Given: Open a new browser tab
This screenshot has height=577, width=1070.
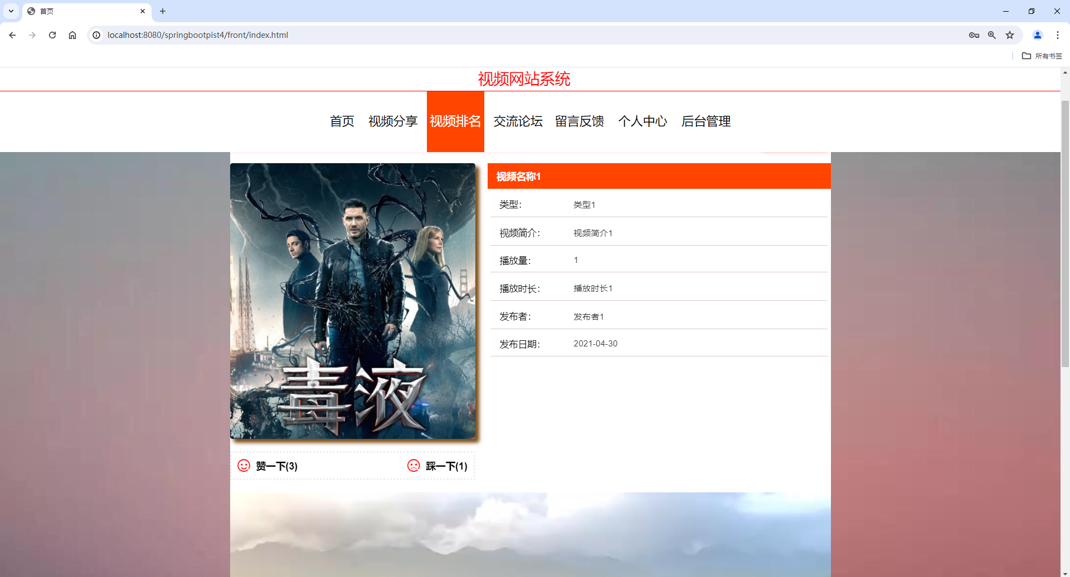Looking at the screenshot, I should pos(163,11).
